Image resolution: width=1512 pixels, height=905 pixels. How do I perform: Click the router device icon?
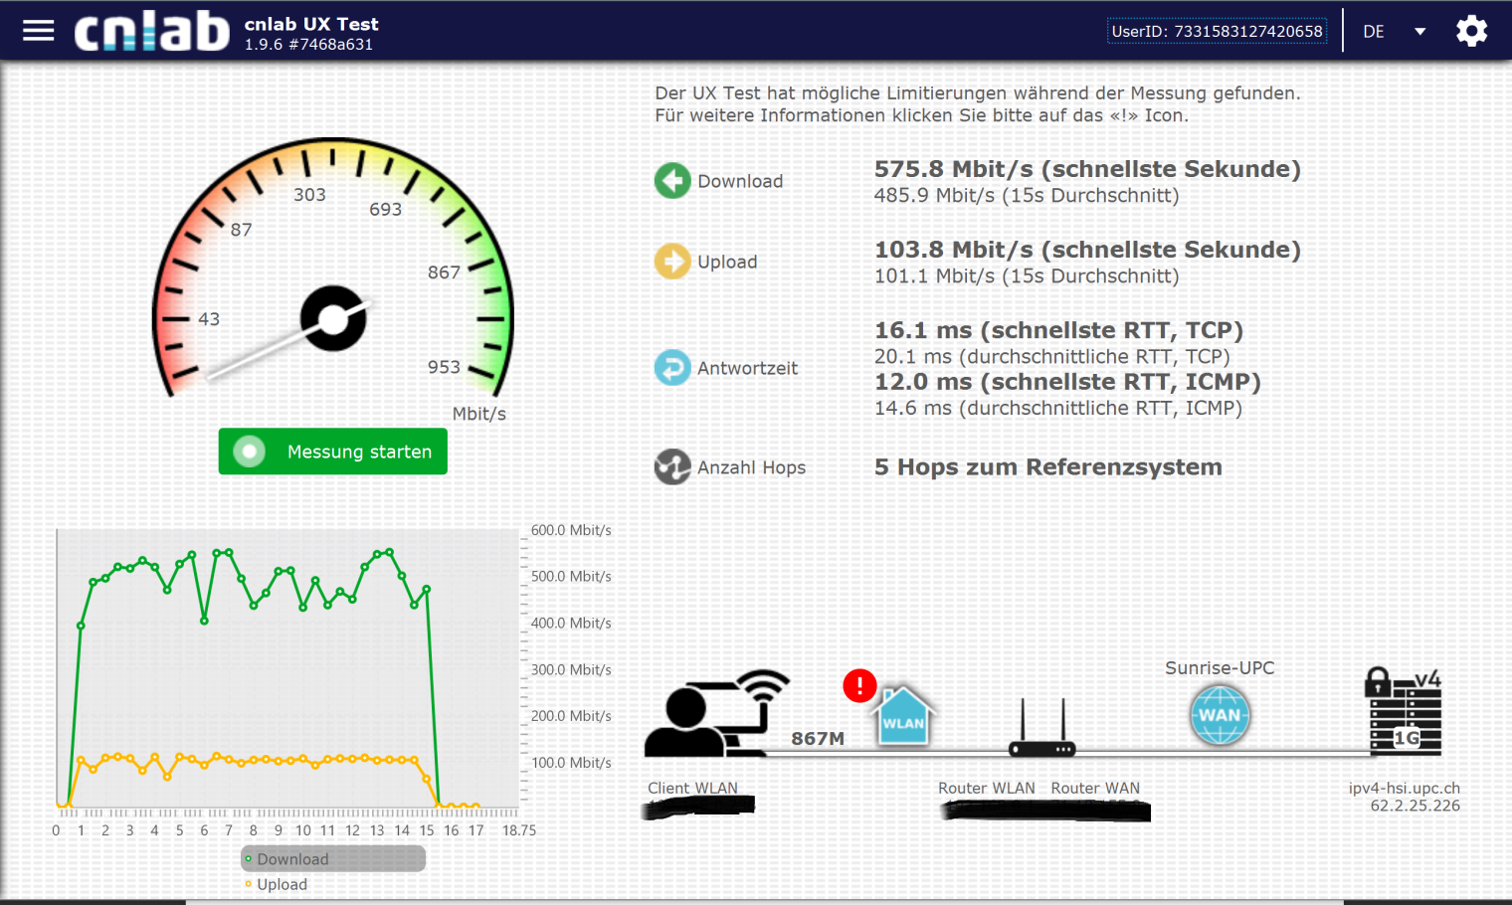point(1041,731)
